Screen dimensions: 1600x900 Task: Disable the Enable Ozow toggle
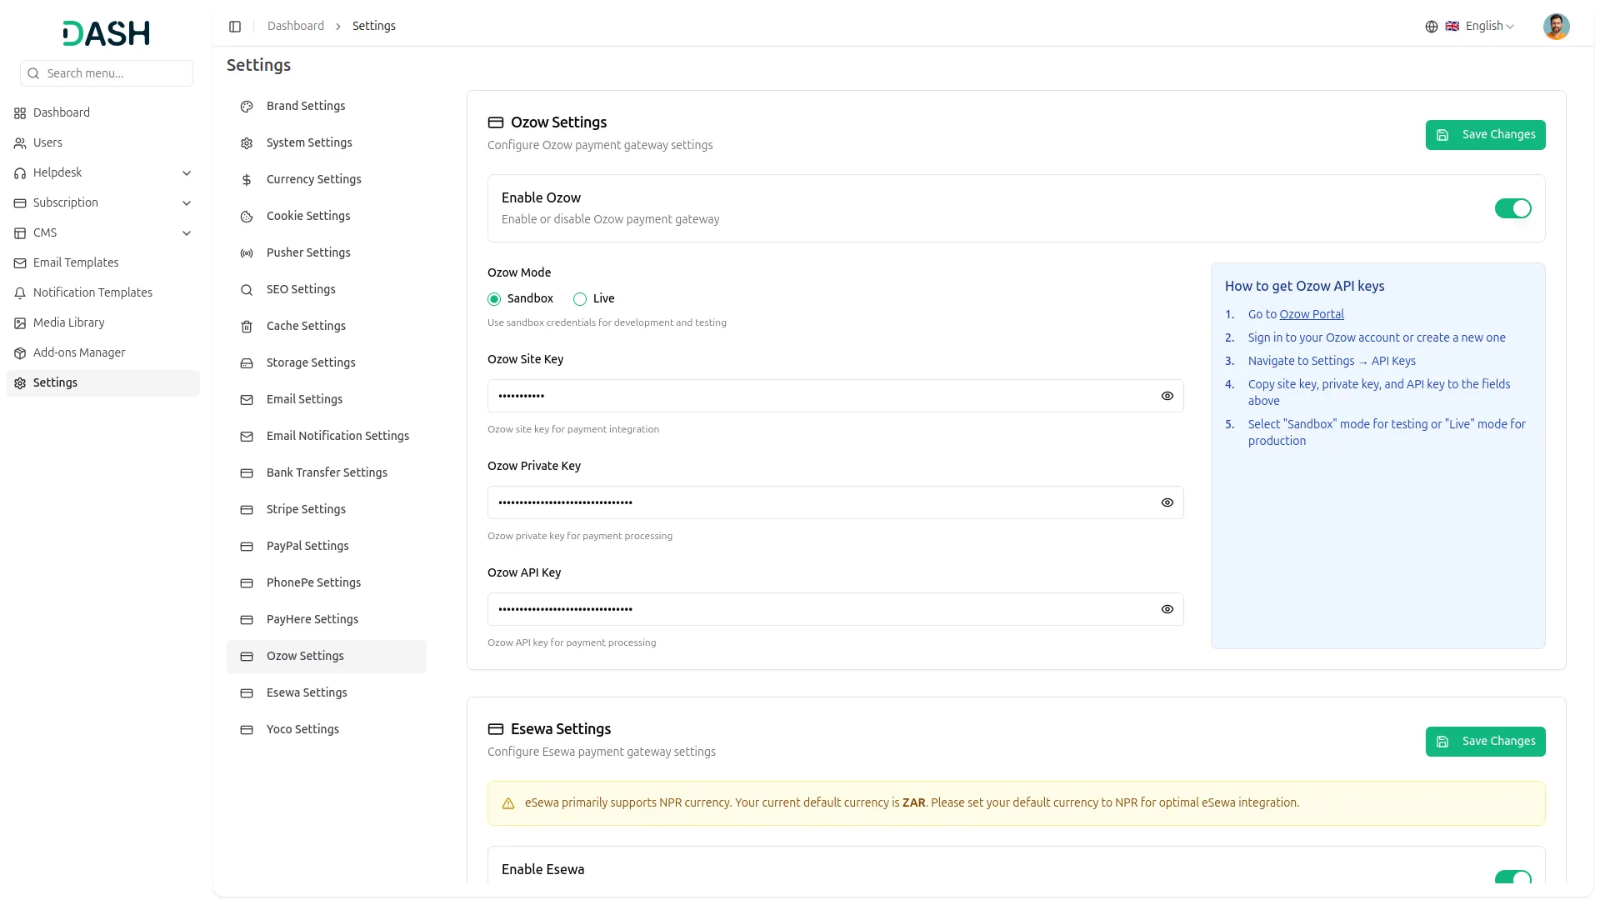pyautogui.click(x=1513, y=208)
